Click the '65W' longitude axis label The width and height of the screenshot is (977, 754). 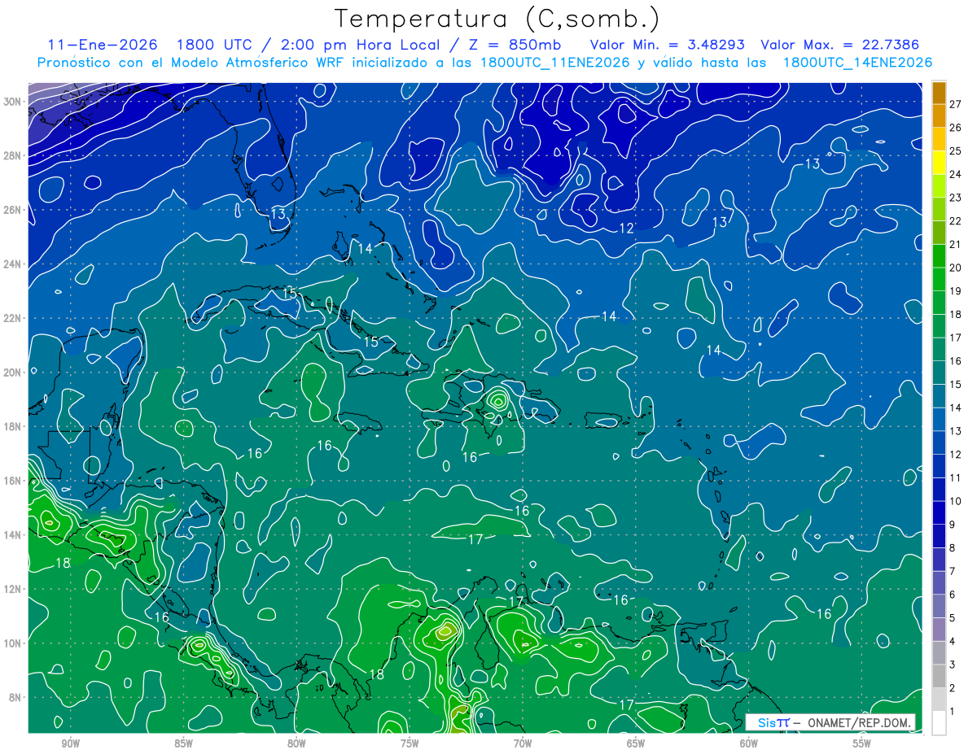636,743
